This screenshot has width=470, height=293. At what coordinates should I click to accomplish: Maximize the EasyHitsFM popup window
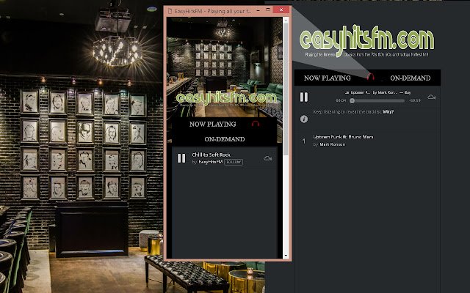pyautogui.click(x=268, y=10)
